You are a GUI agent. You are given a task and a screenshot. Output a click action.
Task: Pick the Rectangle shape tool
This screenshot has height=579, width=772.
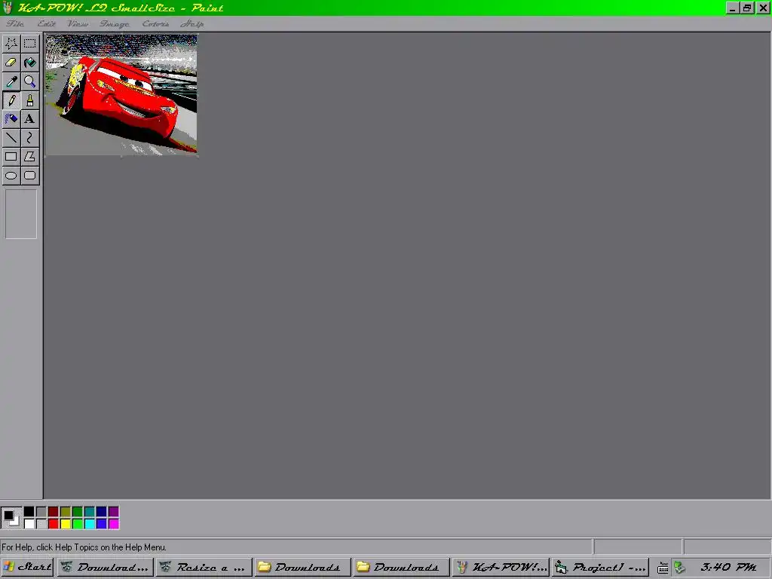11,157
